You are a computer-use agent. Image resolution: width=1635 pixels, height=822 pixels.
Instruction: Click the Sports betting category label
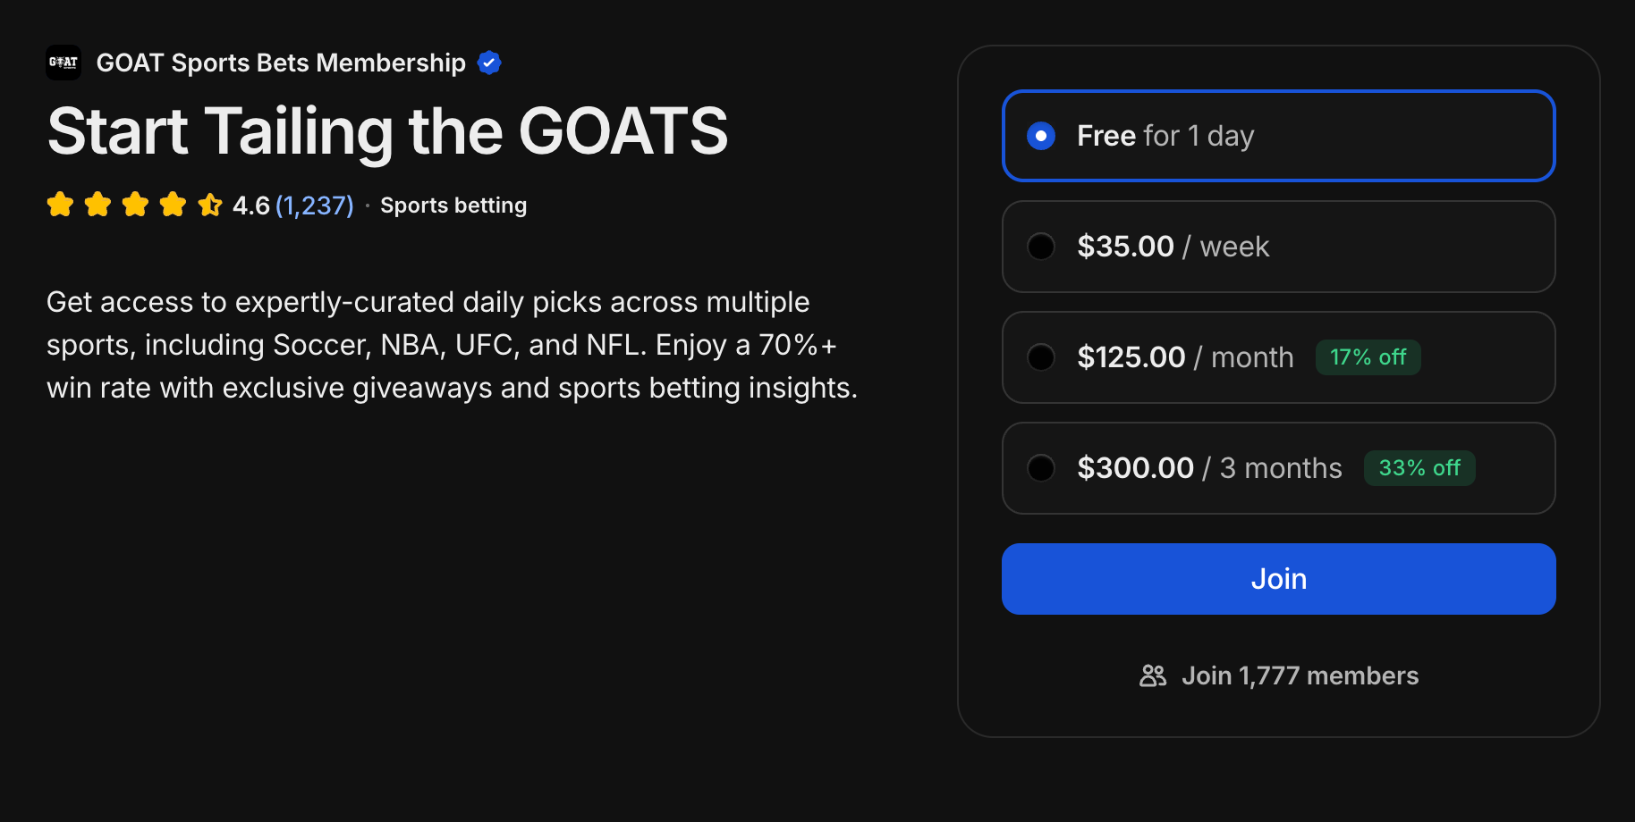(x=453, y=205)
